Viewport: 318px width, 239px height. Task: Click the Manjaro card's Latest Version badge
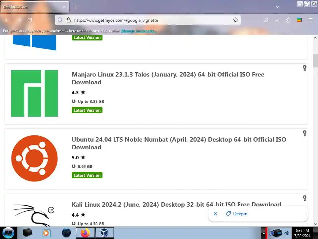tap(87, 110)
